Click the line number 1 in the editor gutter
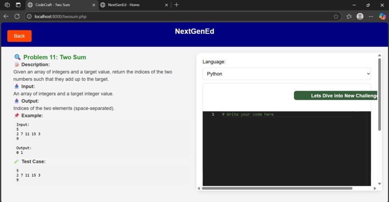This screenshot has width=389, height=202. (x=213, y=114)
